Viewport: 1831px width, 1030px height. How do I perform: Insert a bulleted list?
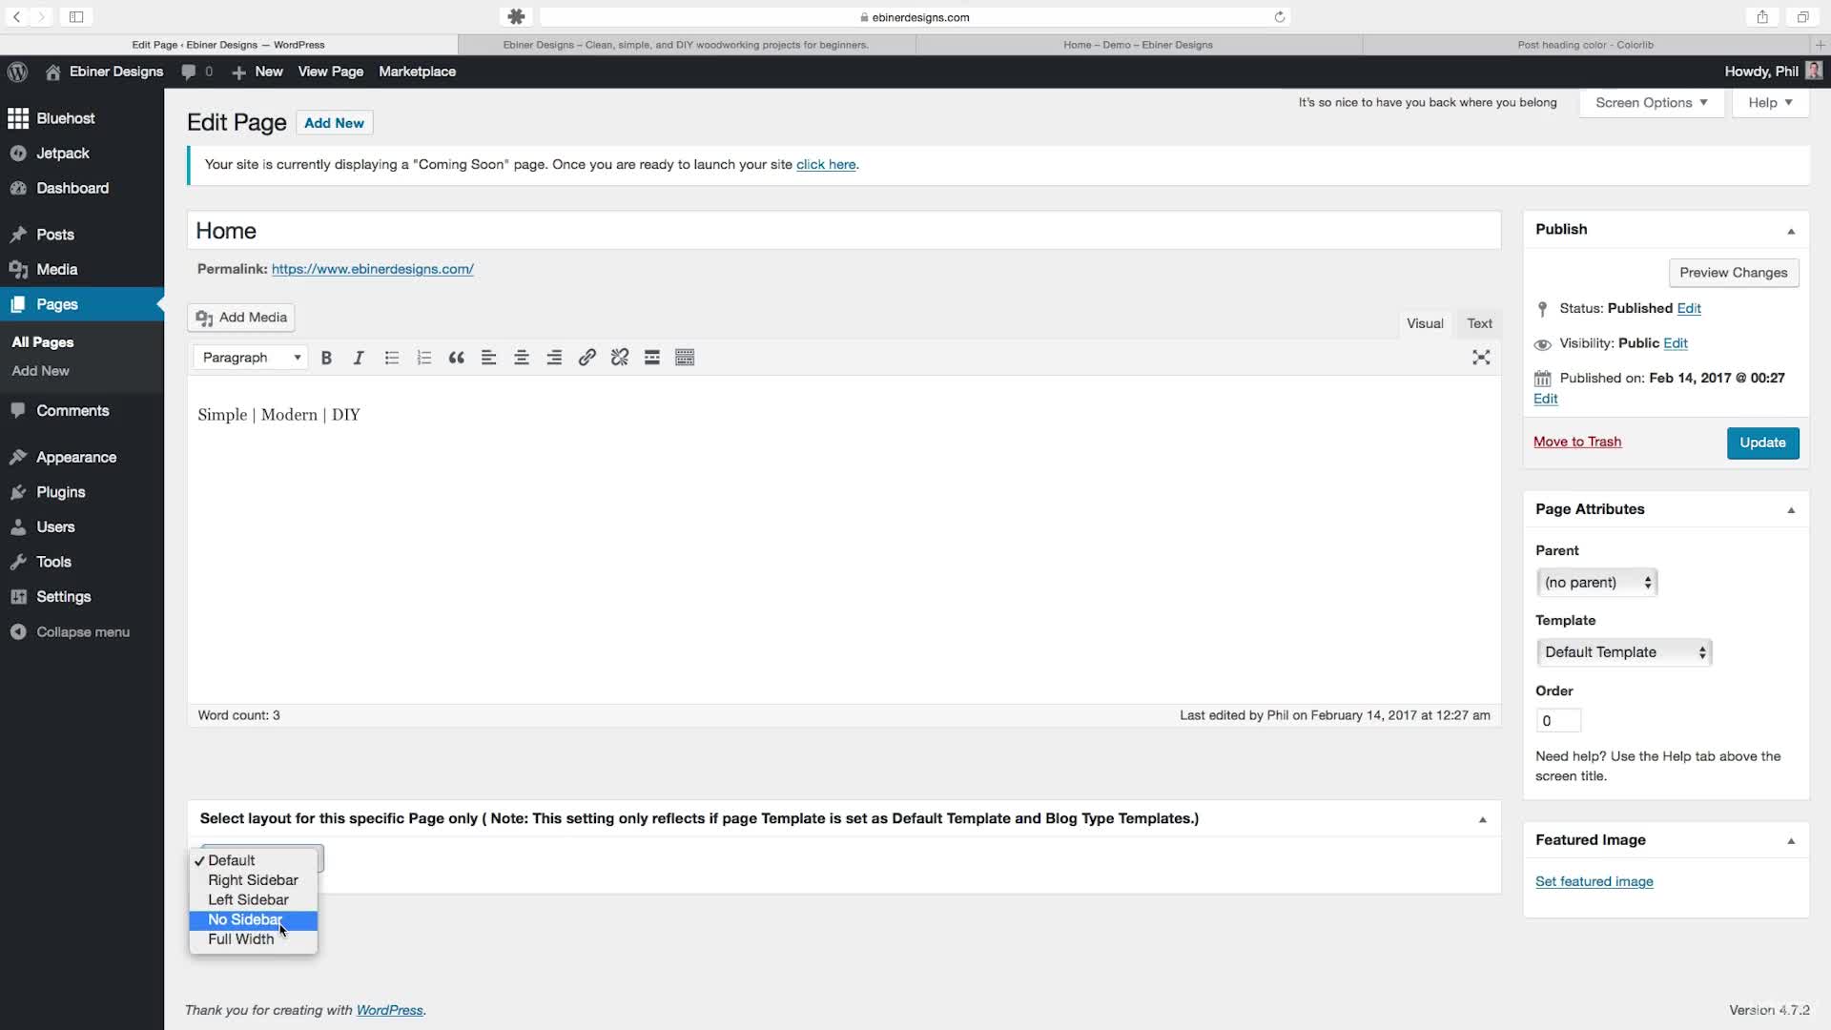click(x=391, y=358)
